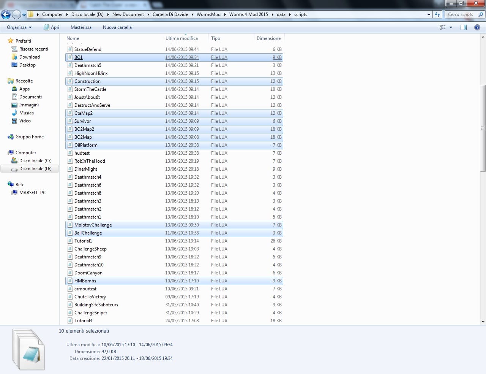This screenshot has height=374, width=486.
Task: Click the RobInTheHood file icon
Action: (x=70, y=161)
